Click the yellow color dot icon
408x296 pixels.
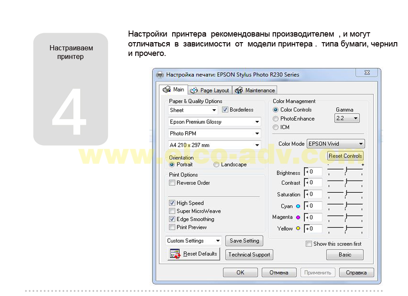pos(298,228)
